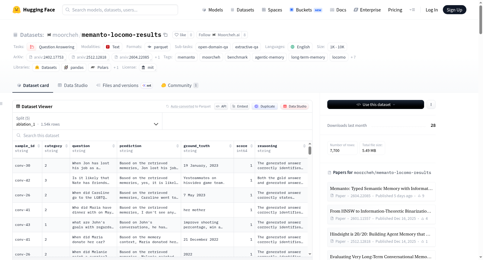Open the parquet format tag

click(x=158, y=47)
